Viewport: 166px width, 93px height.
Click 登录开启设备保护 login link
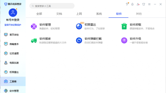(x=13, y=25)
